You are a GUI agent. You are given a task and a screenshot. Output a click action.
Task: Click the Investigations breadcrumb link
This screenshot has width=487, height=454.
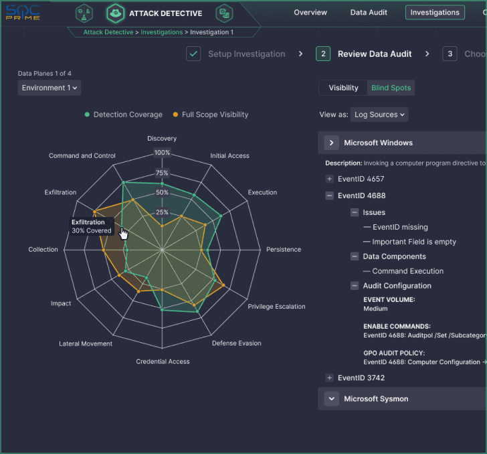[161, 32]
